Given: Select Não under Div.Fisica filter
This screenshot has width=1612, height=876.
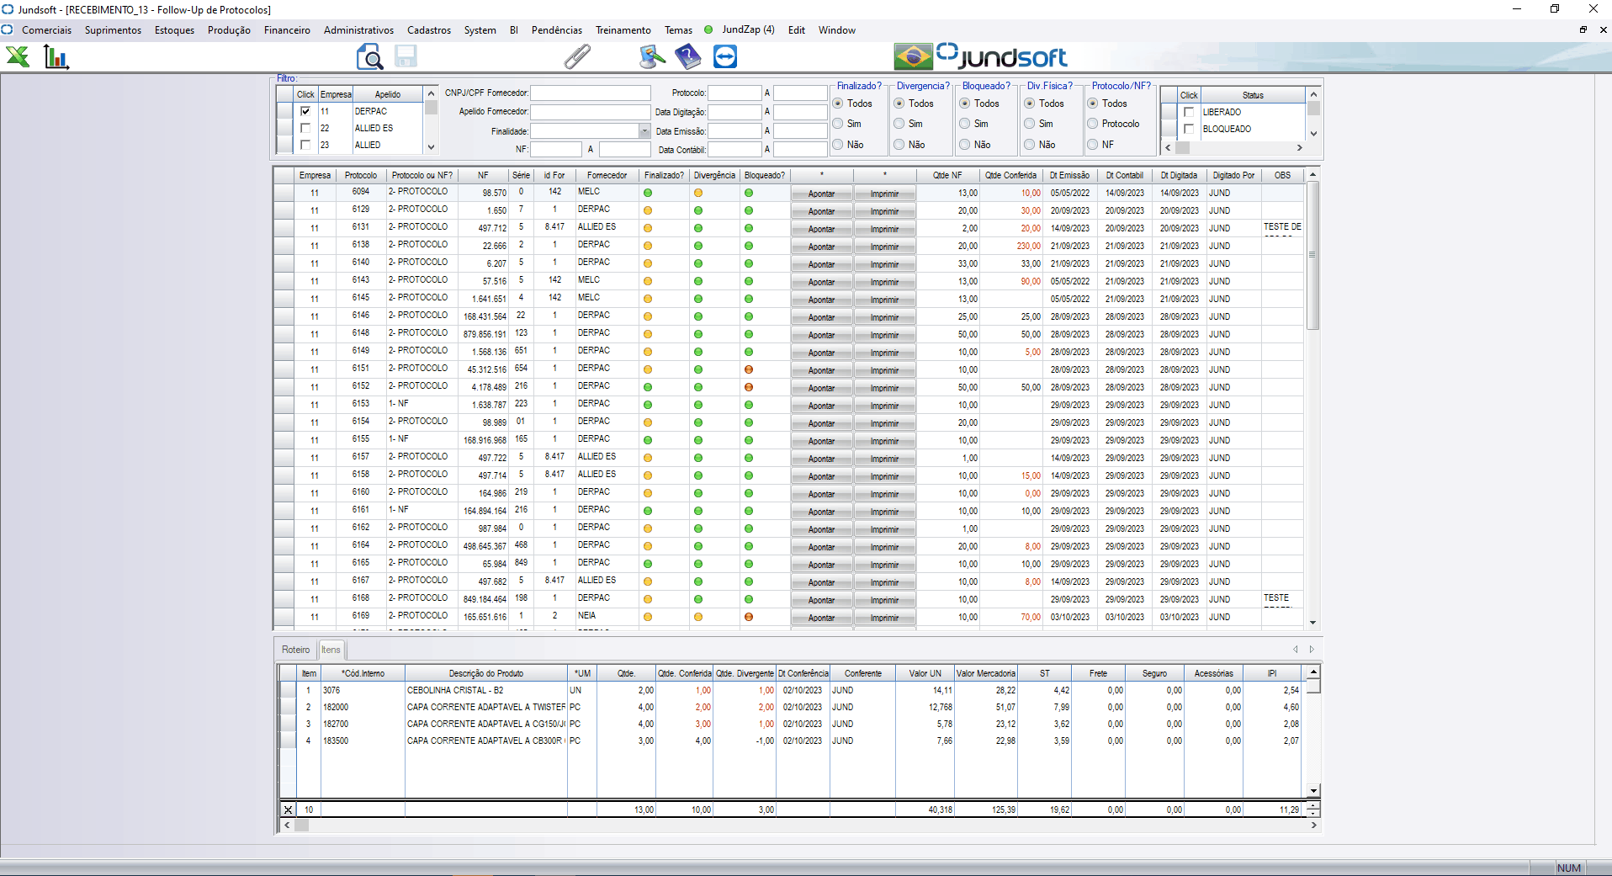Looking at the screenshot, I should tap(1030, 145).
